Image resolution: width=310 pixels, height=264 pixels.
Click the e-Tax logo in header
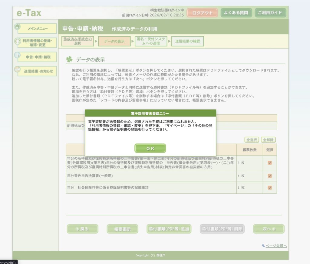point(29,13)
